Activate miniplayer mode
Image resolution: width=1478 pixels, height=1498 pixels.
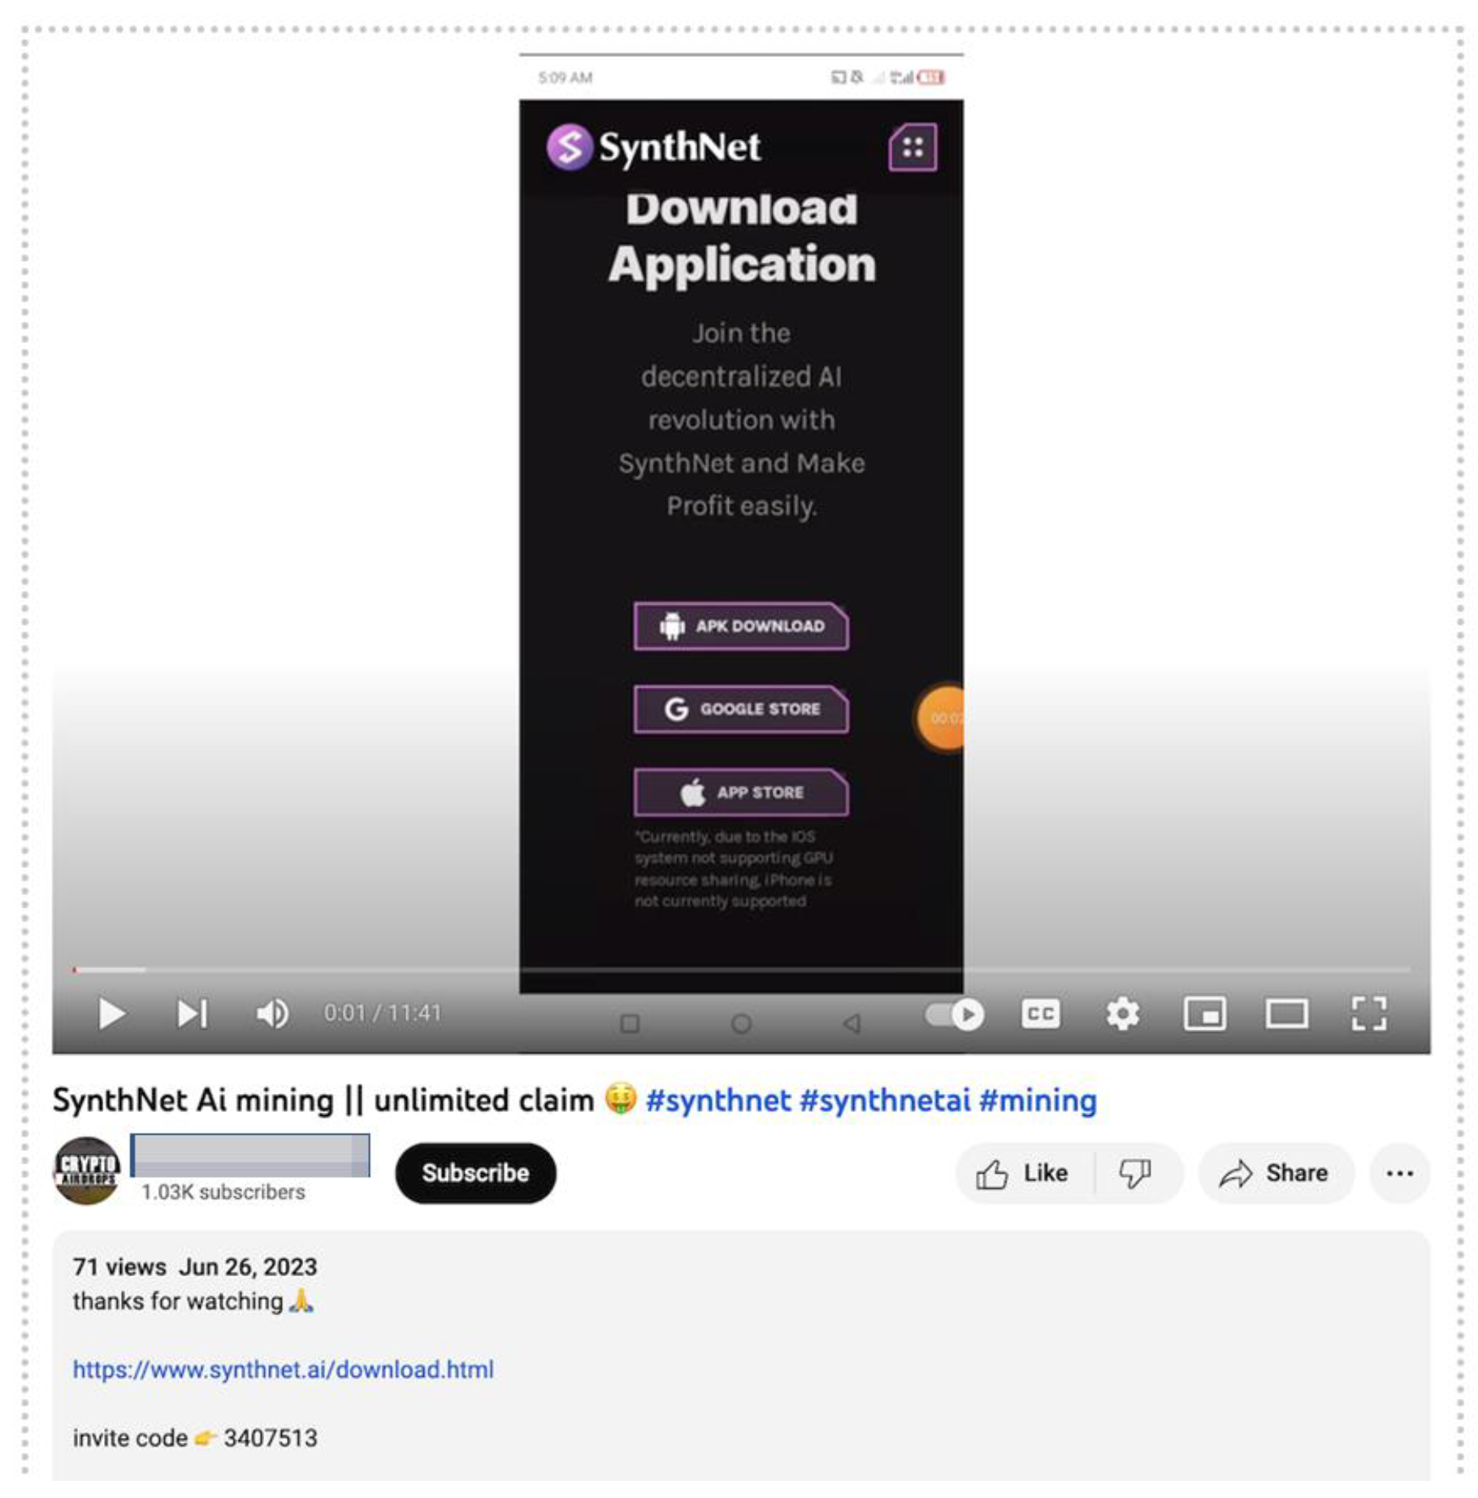1204,1014
